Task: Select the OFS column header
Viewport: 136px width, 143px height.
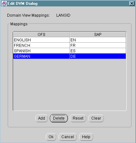Action: pos(41,35)
